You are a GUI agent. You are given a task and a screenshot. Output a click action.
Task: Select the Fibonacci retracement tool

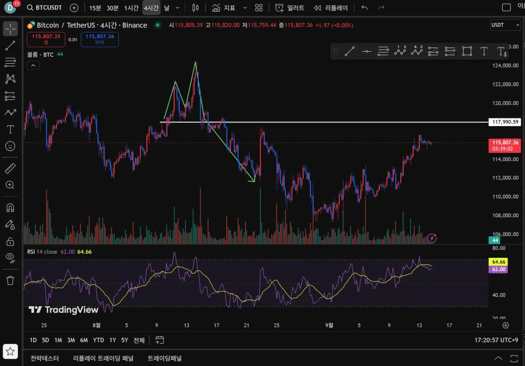pyautogui.click(x=10, y=63)
